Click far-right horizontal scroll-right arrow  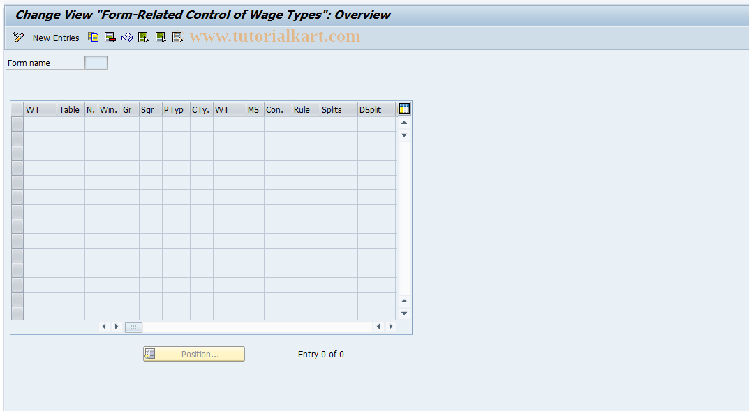point(391,327)
